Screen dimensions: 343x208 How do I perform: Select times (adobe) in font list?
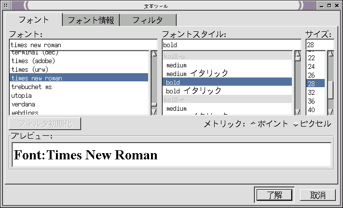click(79, 61)
